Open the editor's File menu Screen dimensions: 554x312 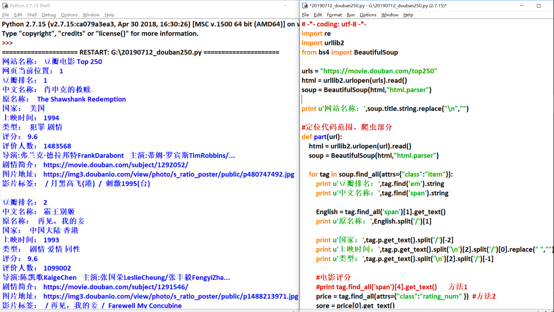click(305, 15)
